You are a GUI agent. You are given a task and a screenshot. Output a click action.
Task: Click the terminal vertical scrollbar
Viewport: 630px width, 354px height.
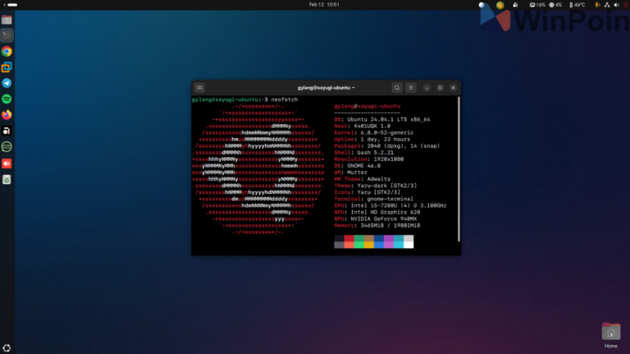coord(459,169)
